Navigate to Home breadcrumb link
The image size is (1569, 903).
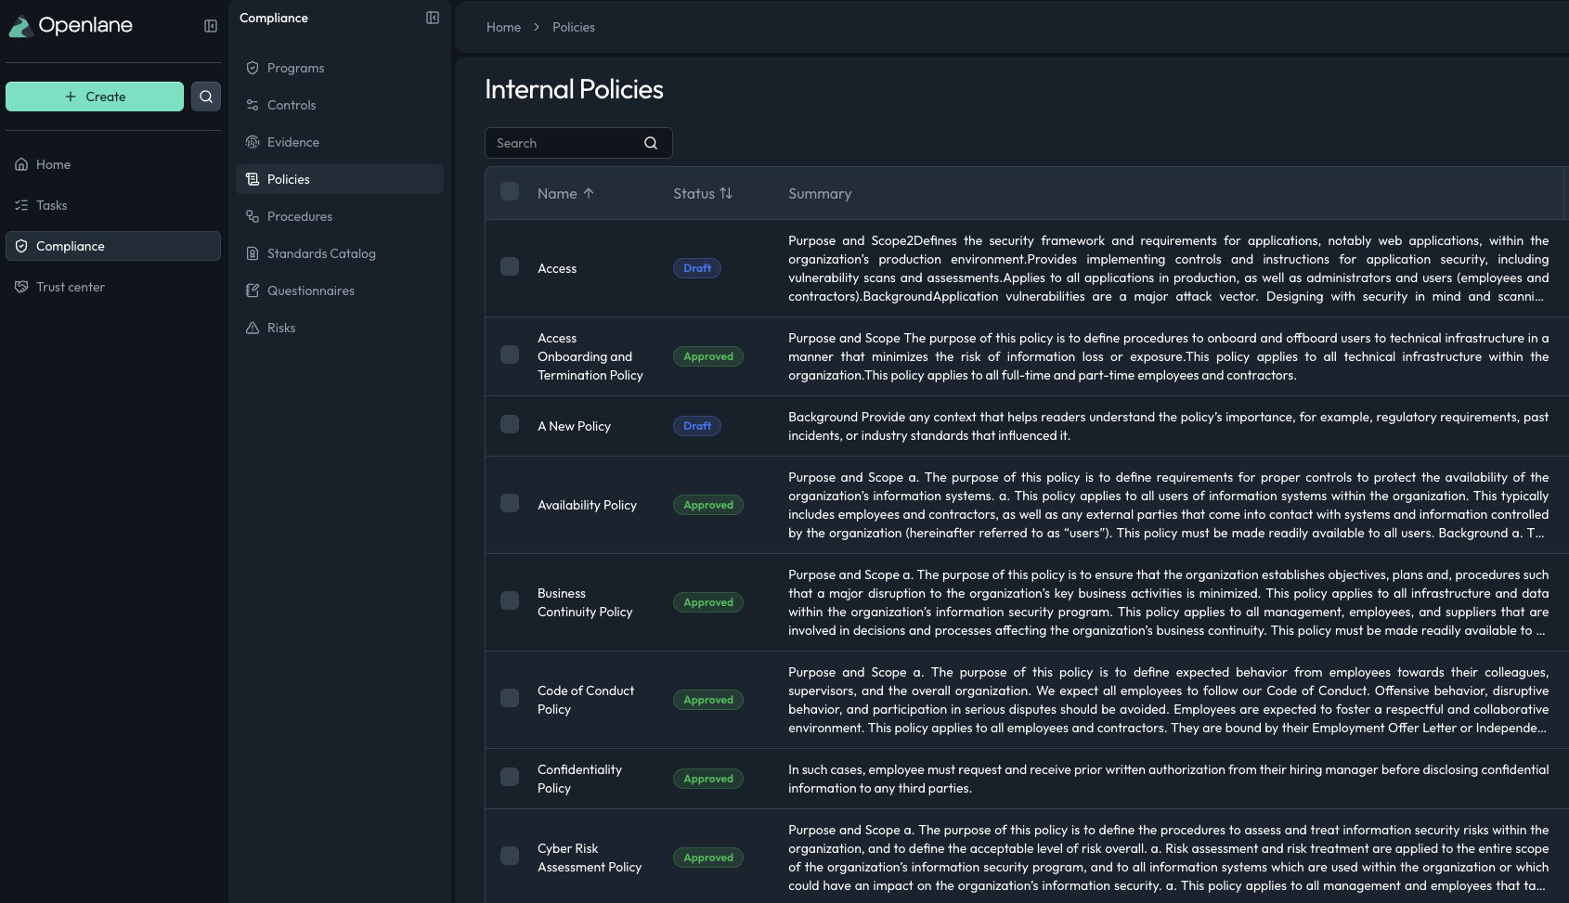[x=503, y=27]
